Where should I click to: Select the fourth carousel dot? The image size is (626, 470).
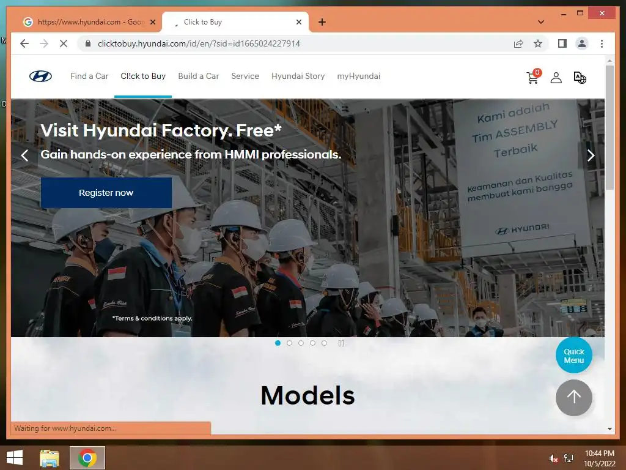[x=312, y=343]
